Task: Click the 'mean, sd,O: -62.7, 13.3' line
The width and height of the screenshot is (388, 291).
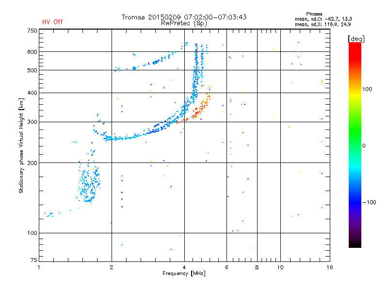Action: [x=323, y=19]
